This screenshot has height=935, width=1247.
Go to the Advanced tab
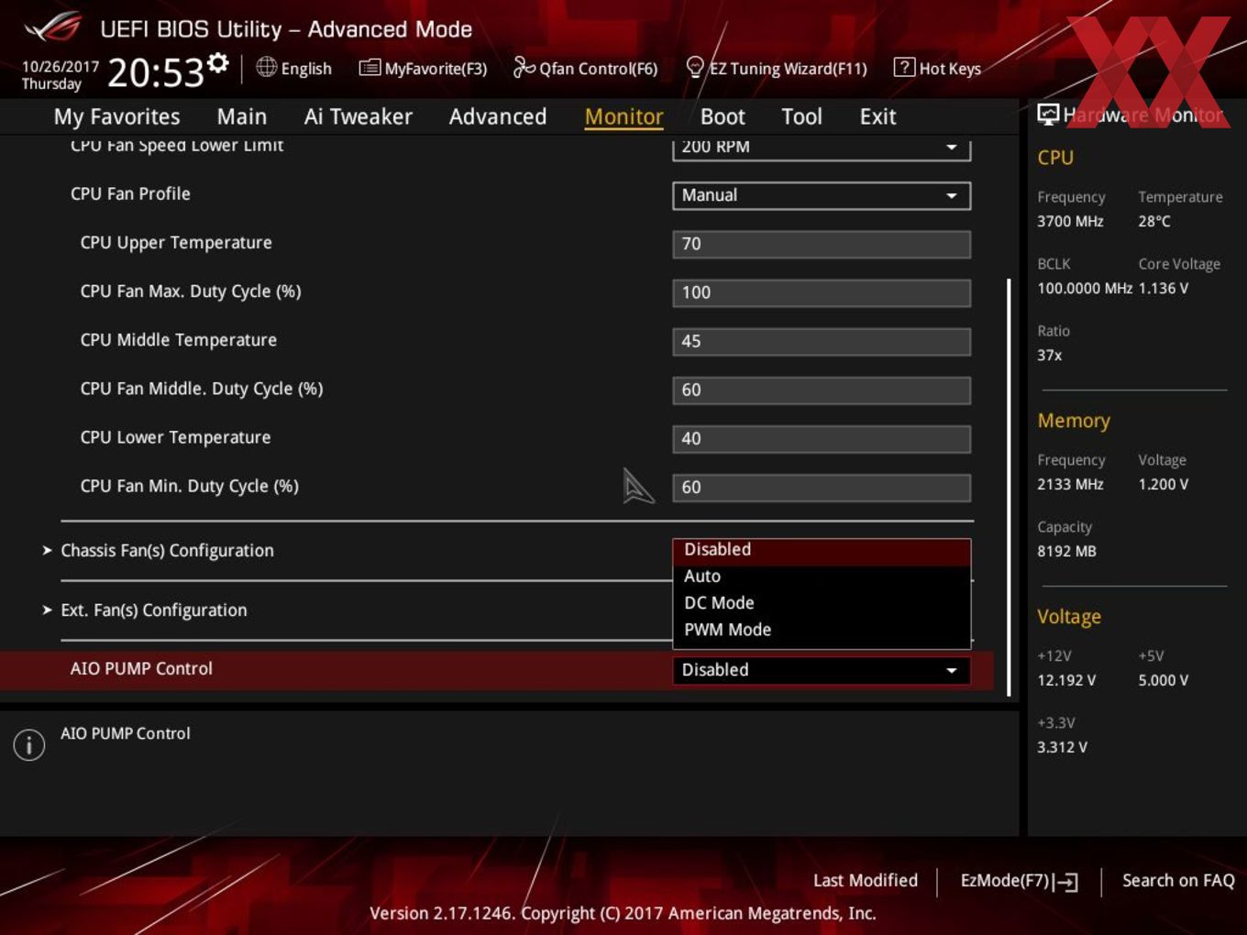(x=498, y=117)
